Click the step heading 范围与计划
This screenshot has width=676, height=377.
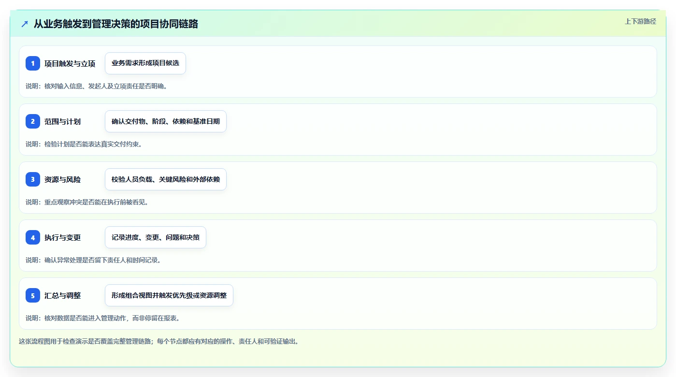coord(62,121)
